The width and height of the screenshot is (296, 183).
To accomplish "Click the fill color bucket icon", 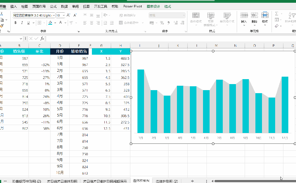I will click(x=50, y=23).
